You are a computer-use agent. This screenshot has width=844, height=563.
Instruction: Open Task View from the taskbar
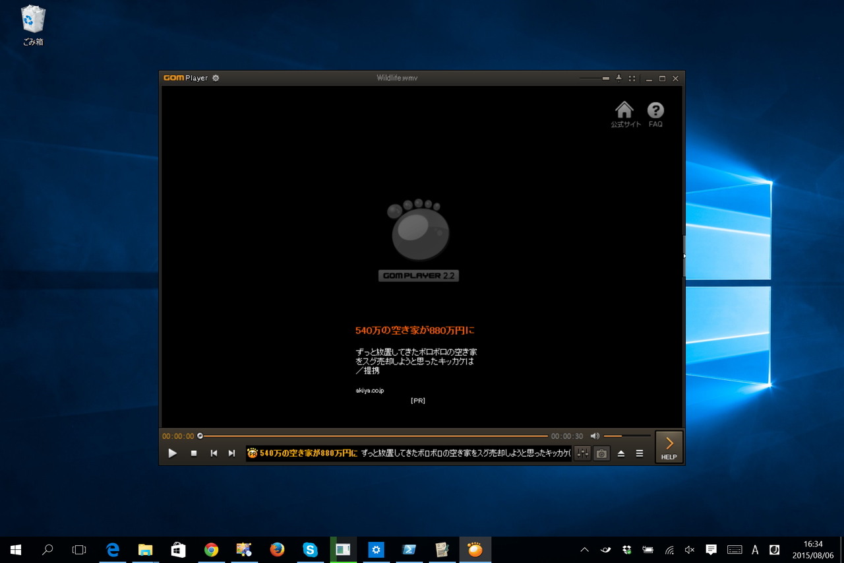click(x=79, y=550)
